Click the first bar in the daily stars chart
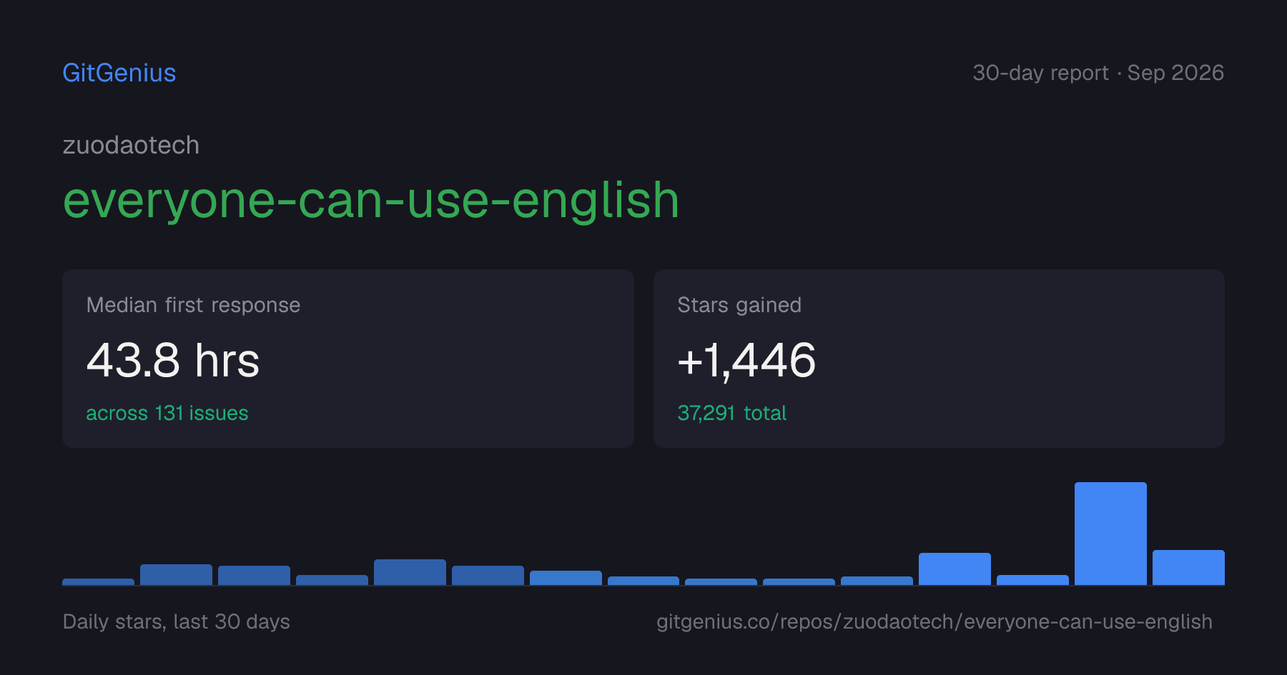The height and width of the screenshot is (675, 1287). point(98,581)
